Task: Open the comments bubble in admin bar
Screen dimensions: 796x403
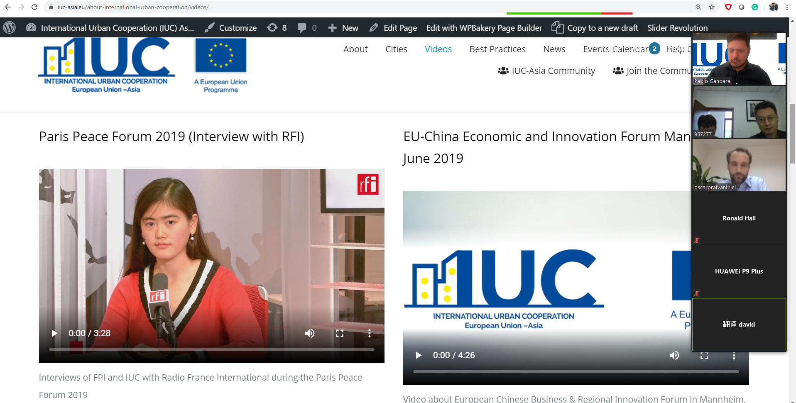Action: pos(307,28)
